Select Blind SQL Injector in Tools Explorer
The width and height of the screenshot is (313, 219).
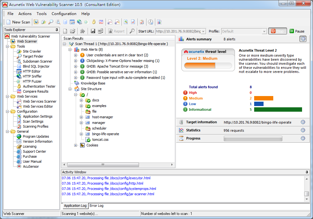point(36,66)
